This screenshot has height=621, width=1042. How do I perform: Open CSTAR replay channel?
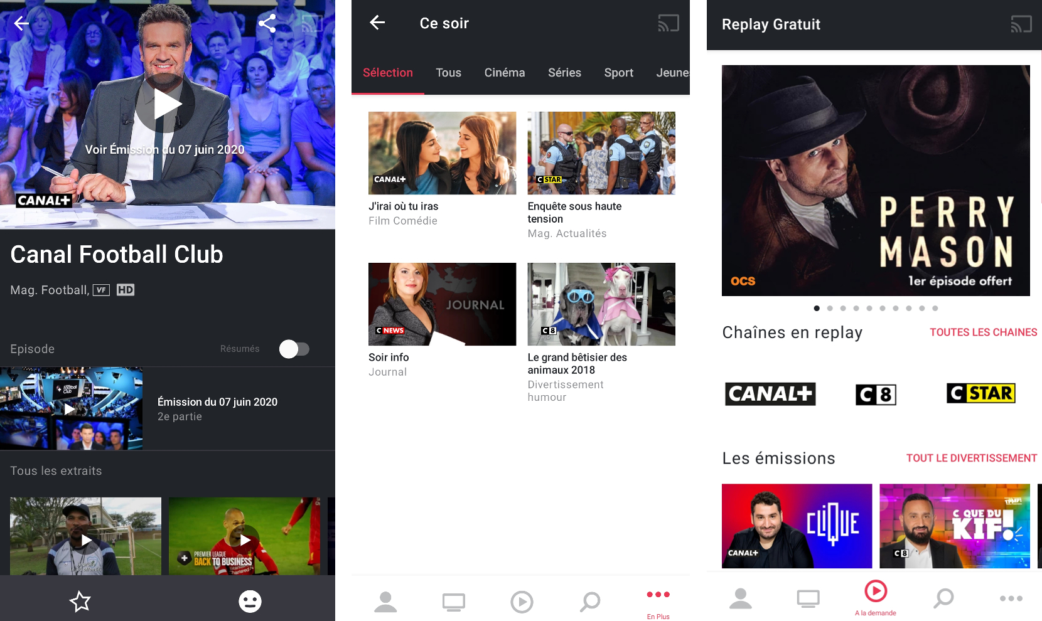(981, 393)
